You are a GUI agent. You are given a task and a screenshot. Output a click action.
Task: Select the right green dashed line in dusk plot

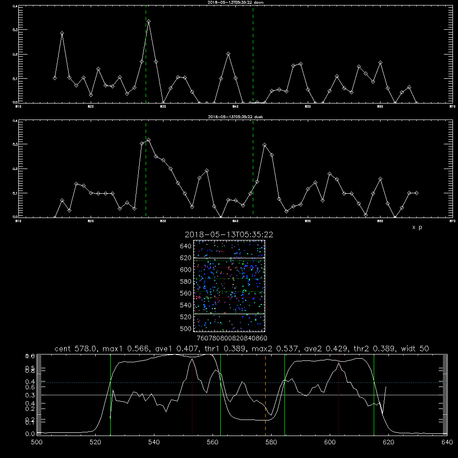[x=253, y=169]
